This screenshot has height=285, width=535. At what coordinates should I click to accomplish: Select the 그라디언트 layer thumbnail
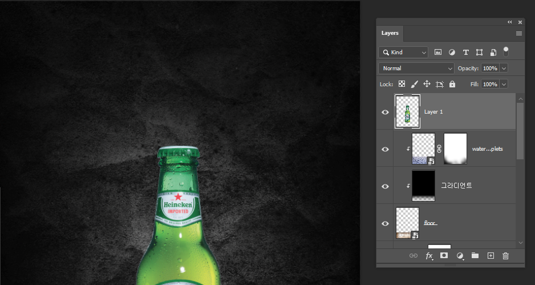point(423,186)
